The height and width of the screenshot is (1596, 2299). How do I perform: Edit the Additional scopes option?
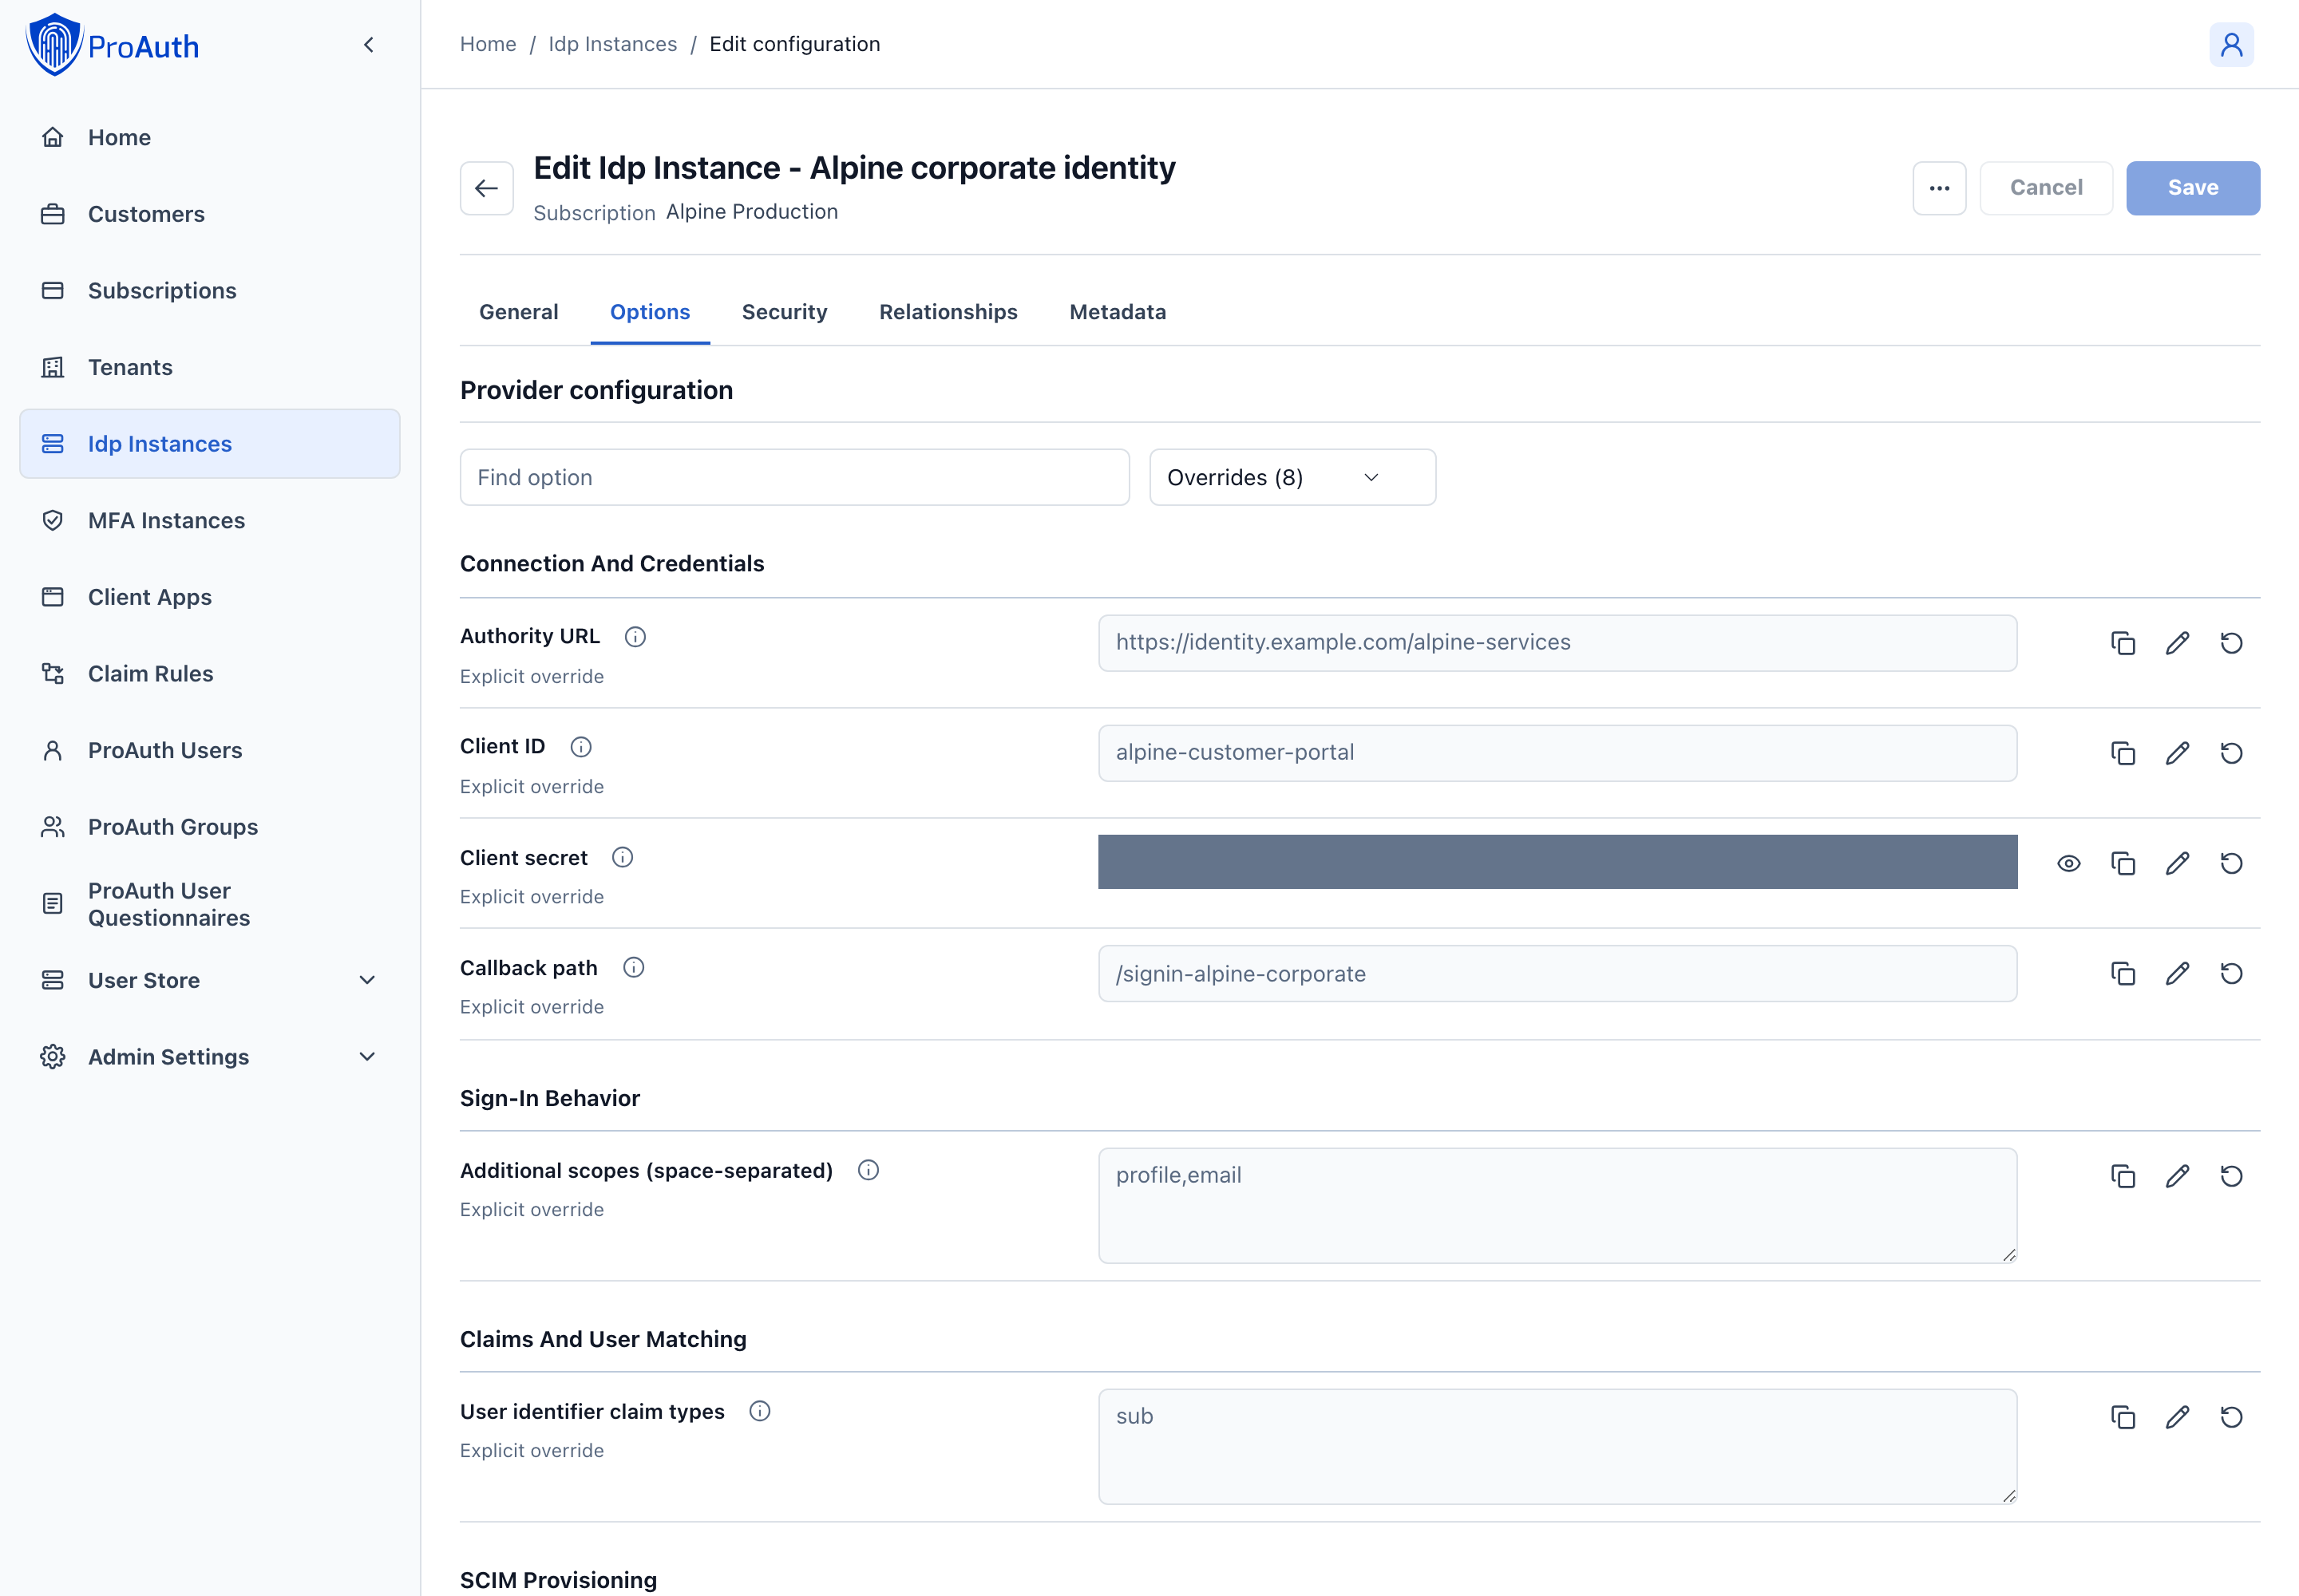pyautogui.click(x=2177, y=1176)
